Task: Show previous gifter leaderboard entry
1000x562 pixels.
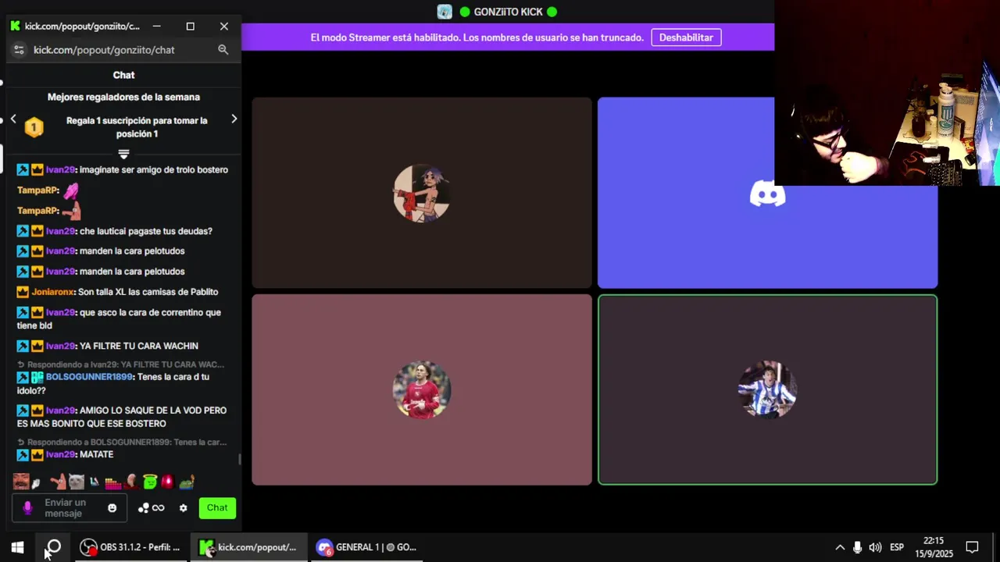Action: pyautogui.click(x=13, y=119)
